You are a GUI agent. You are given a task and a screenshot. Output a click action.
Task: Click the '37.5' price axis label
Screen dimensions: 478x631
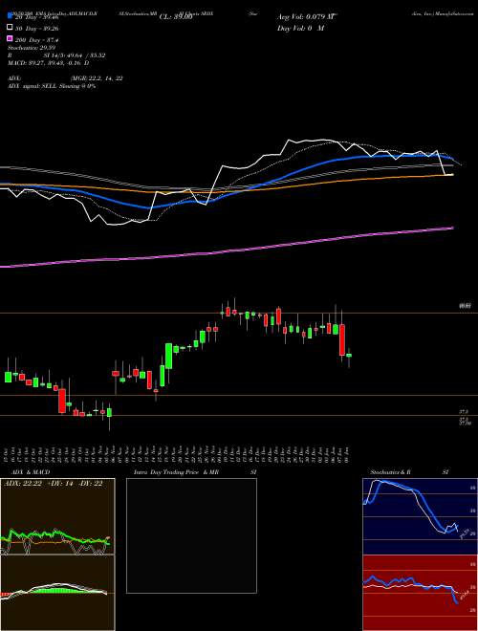[x=464, y=412]
